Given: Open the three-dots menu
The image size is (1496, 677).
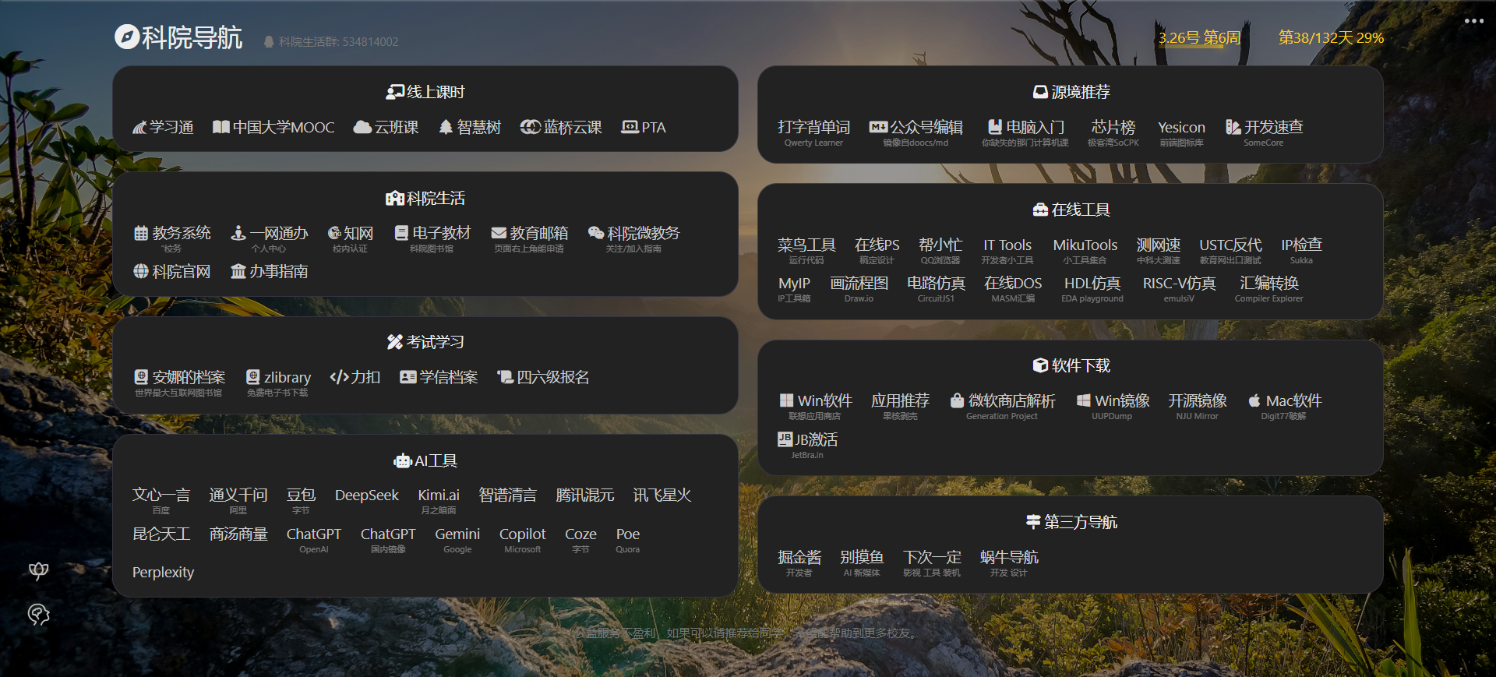Looking at the screenshot, I should 1474,21.
